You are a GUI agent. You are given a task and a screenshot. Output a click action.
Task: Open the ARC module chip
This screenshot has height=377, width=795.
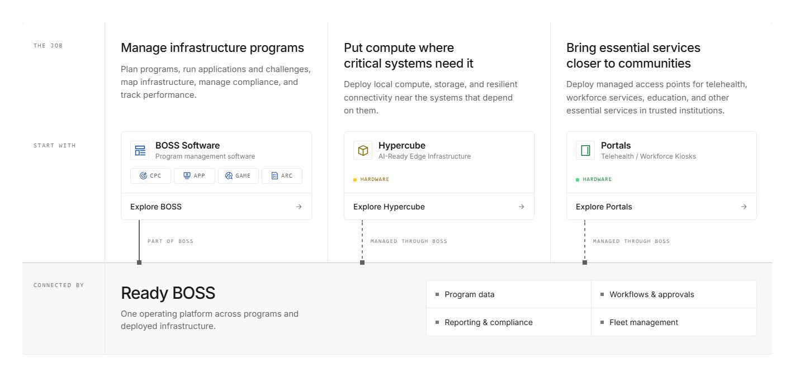click(282, 176)
